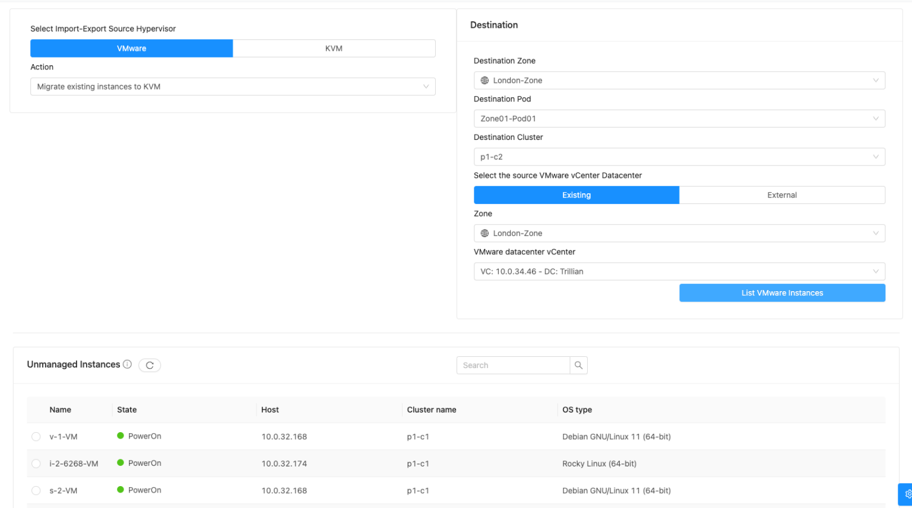912x508 pixels.
Task: Open the Action dropdown for migration options
Action: click(x=233, y=86)
